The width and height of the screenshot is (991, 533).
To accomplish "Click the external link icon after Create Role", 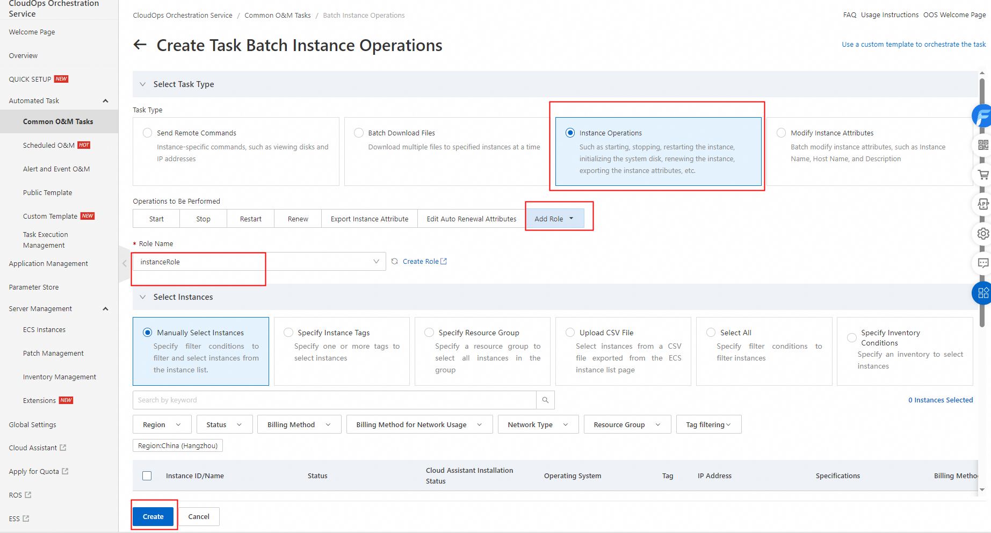I will coord(444,261).
